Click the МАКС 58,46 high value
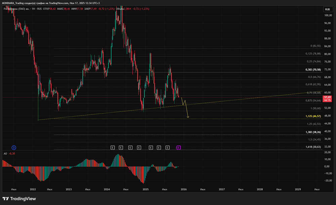The height and width of the screenshot is (205, 336). tap(64, 9)
